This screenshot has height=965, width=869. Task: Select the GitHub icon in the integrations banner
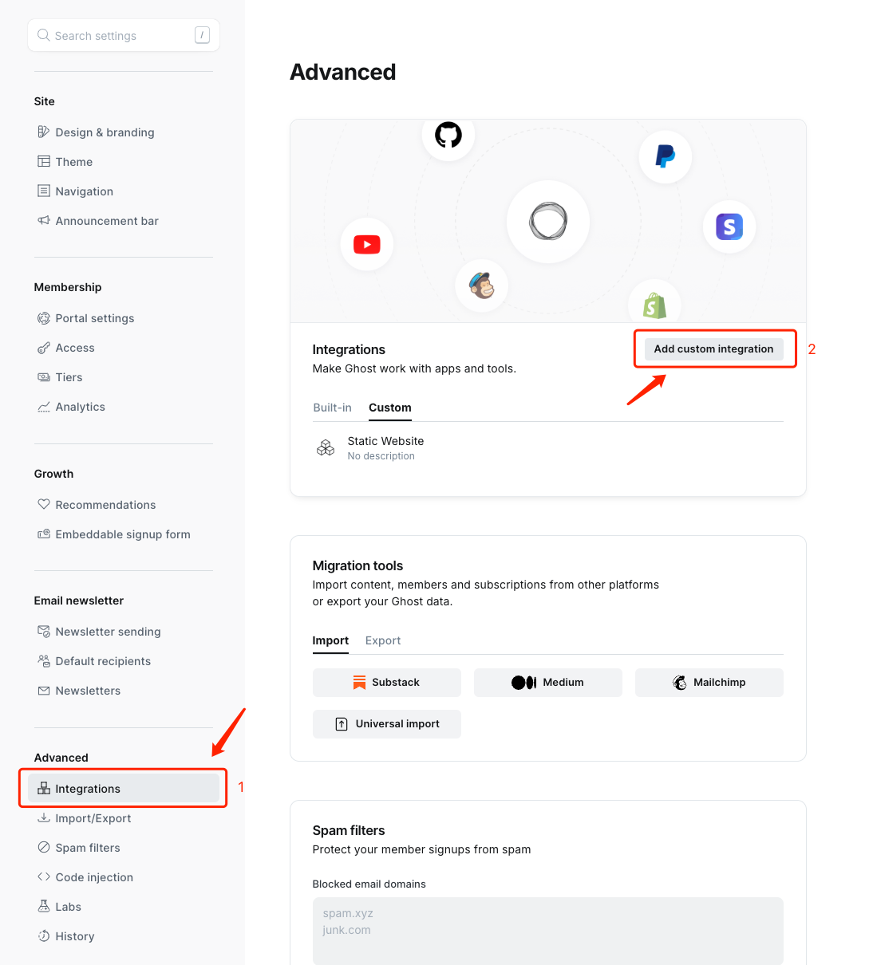tap(448, 135)
